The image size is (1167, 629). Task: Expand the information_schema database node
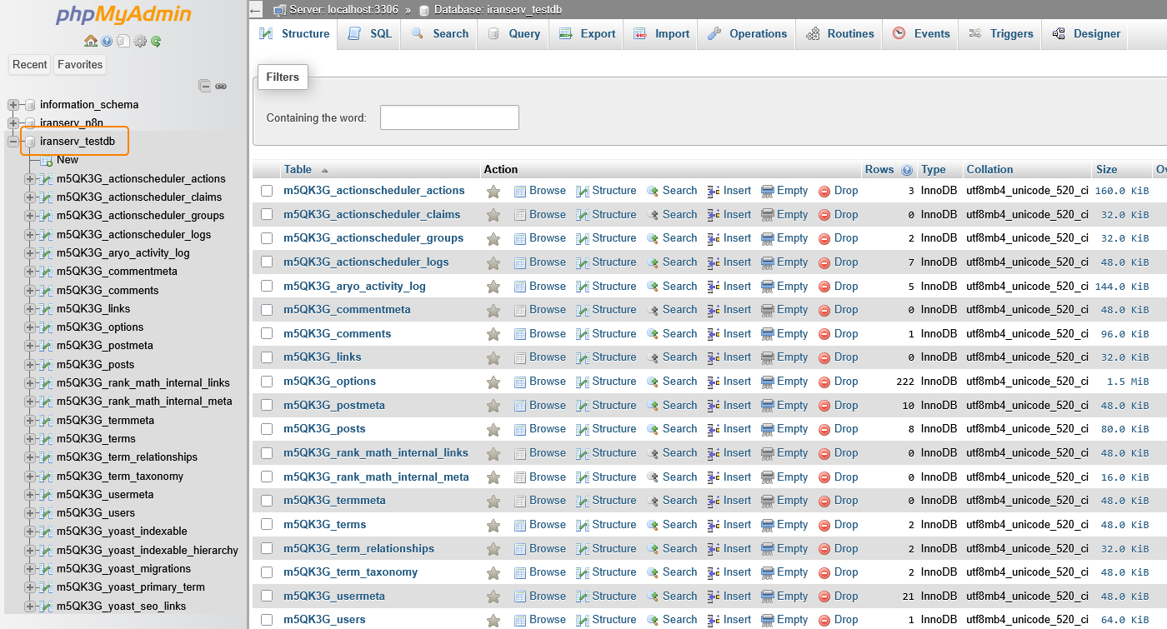pyautogui.click(x=13, y=105)
